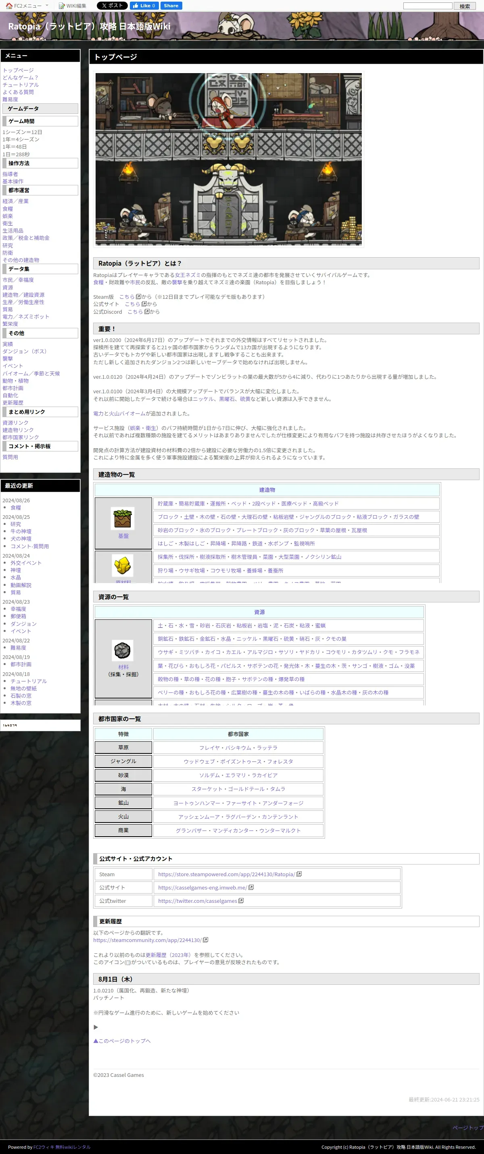Expand the 8月1日 patch note triangle
484x1154 pixels.
tap(96, 1027)
